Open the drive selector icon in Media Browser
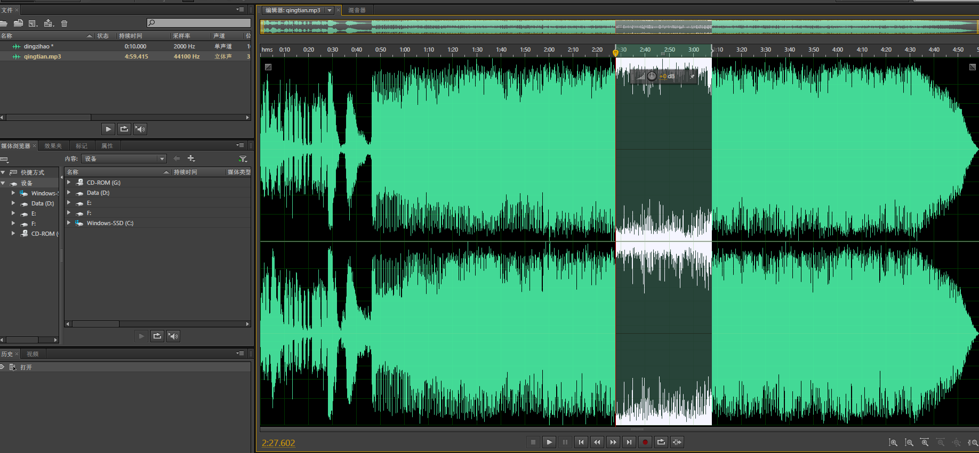 [4, 159]
